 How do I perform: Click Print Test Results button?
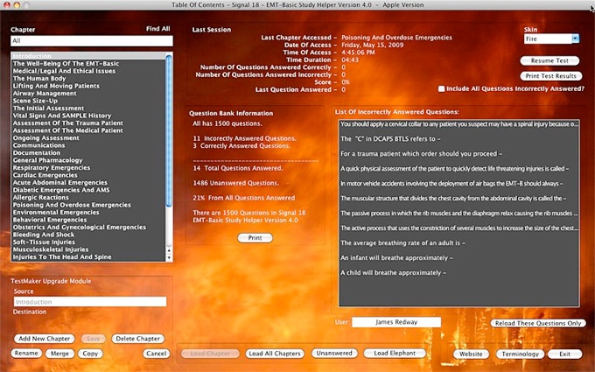[550, 76]
